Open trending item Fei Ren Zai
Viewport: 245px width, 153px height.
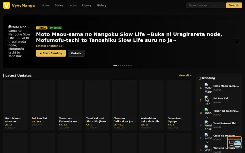219,100
